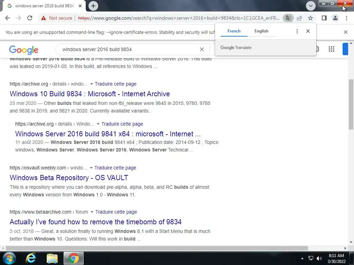Open the Google apps grid

[x=332, y=49]
